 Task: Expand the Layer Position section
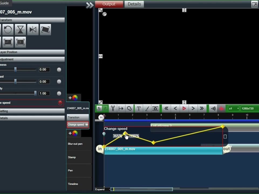tap(32, 52)
